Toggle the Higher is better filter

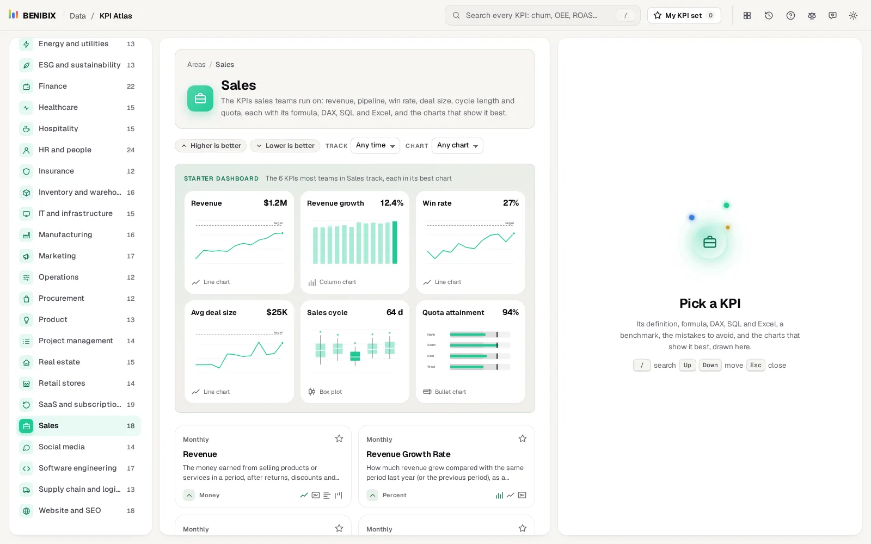point(211,146)
